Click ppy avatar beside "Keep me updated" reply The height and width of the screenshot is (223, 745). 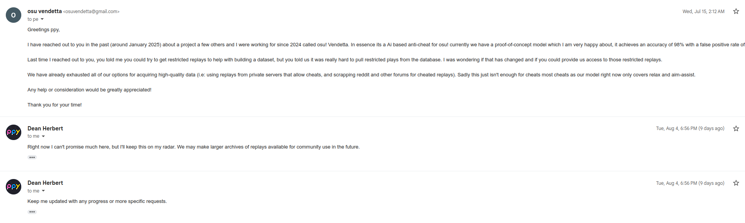14,187
